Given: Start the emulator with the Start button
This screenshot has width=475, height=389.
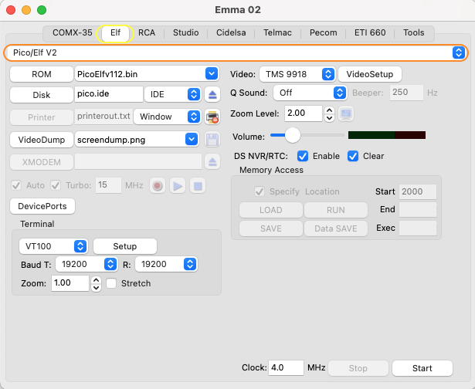Looking at the screenshot, I should [422, 368].
